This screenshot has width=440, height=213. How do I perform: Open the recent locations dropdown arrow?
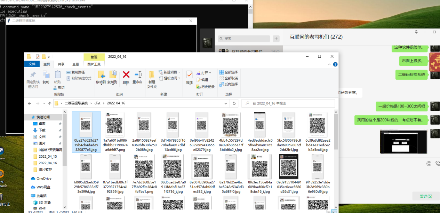43,103
